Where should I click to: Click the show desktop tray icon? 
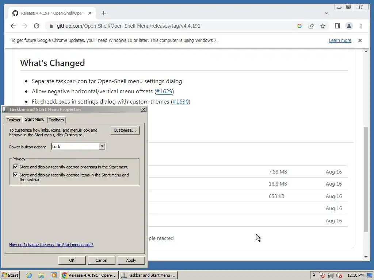coord(370,276)
